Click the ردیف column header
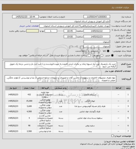This screenshot has height=149, width=136. click(128, 88)
